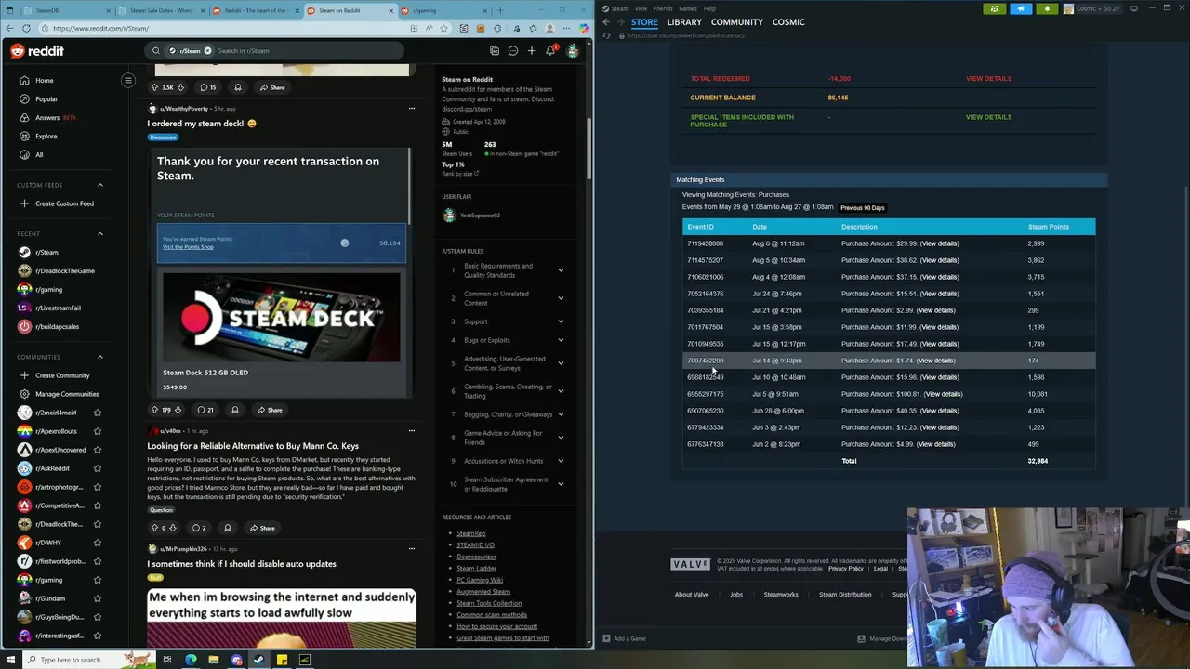Image resolution: width=1190 pixels, height=669 pixels.
Task: Open the Reddit logo home link
Action: [37, 51]
